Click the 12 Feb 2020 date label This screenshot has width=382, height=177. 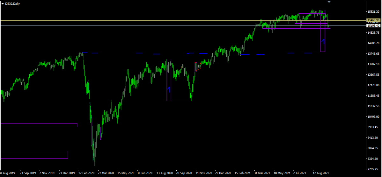tap(86, 173)
